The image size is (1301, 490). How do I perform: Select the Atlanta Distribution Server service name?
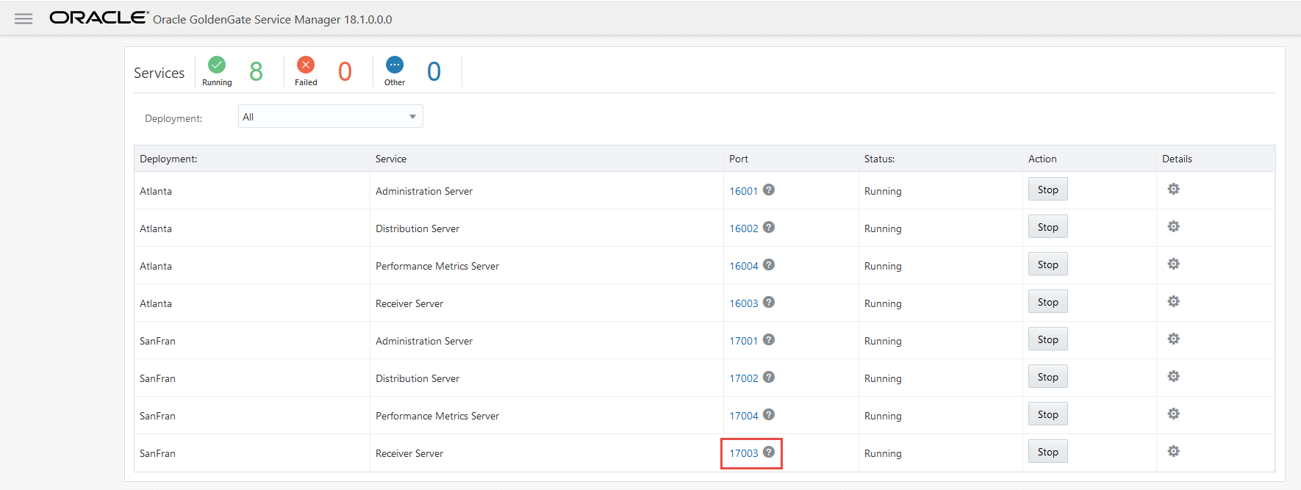417,228
